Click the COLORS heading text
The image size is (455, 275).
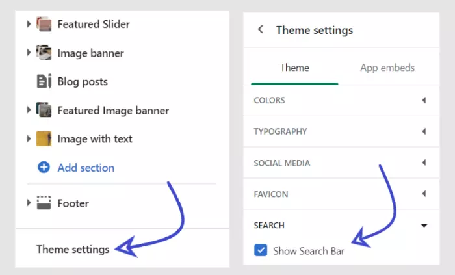pos(269,100)
